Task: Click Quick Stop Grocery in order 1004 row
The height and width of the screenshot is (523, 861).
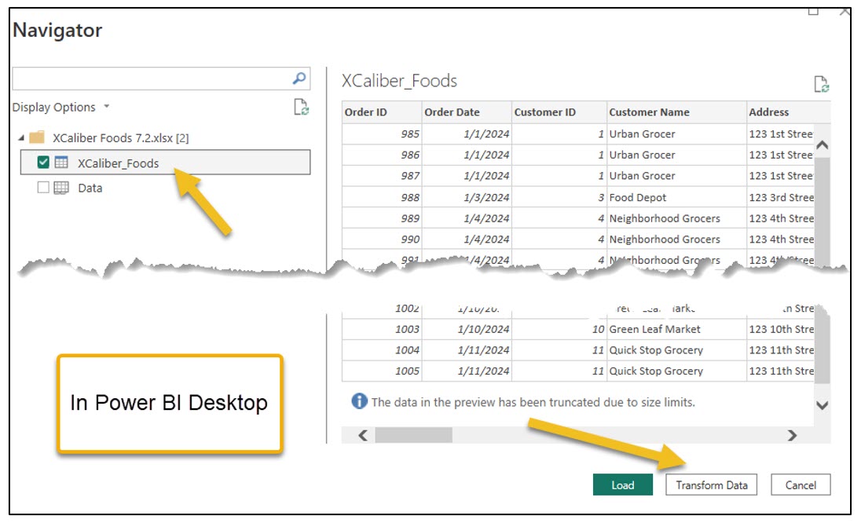Action: pyautogui.click(x=676, y=350)
